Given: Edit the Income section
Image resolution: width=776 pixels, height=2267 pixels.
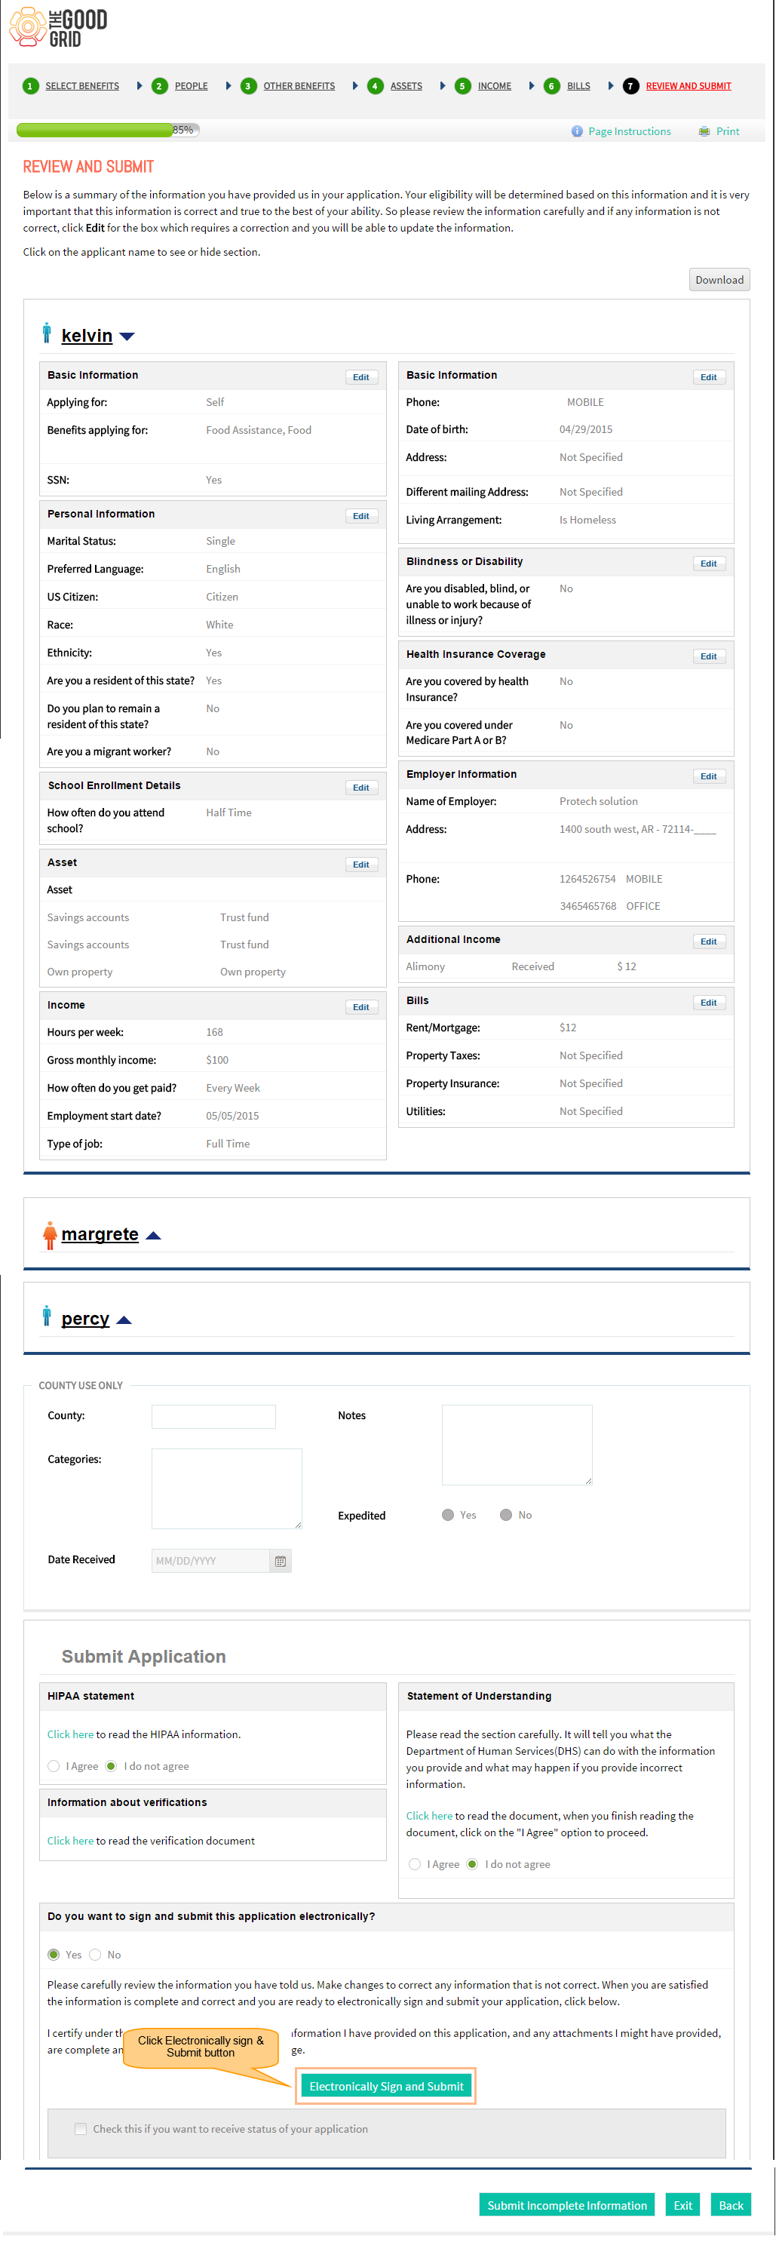Looking at the screenshot, I should pos(362,1007).
